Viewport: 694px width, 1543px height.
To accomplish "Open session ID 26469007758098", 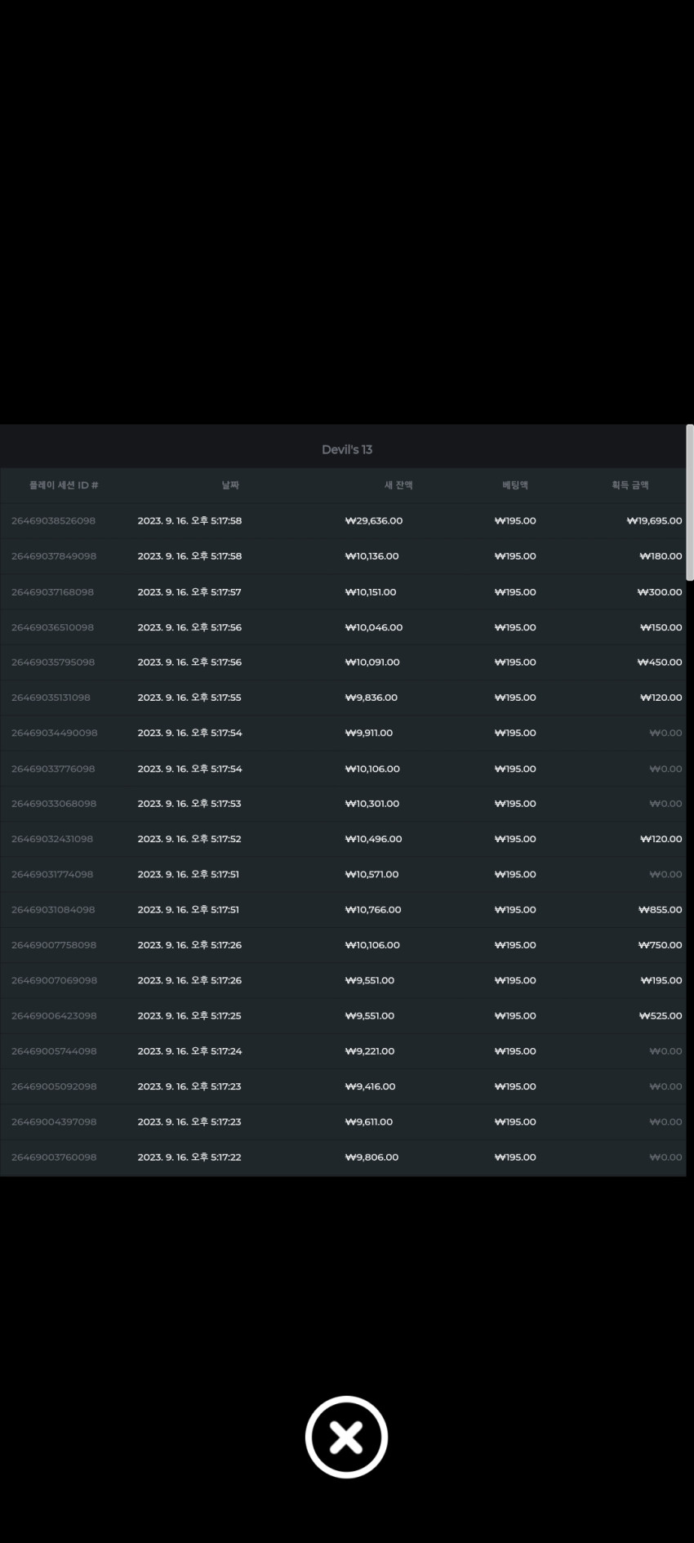I will tap(54, 945).
